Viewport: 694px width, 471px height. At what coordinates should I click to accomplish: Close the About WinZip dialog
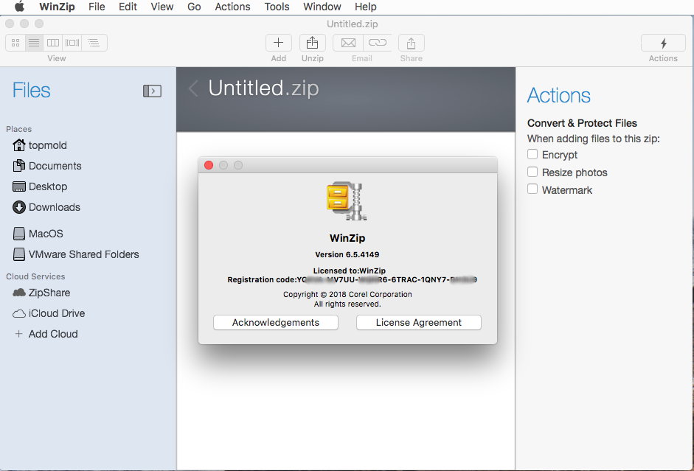pyautogui.click(x=209, y=165)
